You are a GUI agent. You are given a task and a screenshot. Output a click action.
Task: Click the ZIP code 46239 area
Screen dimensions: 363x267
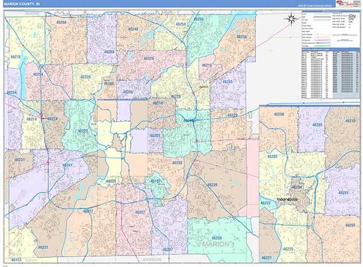pos(212,185)
